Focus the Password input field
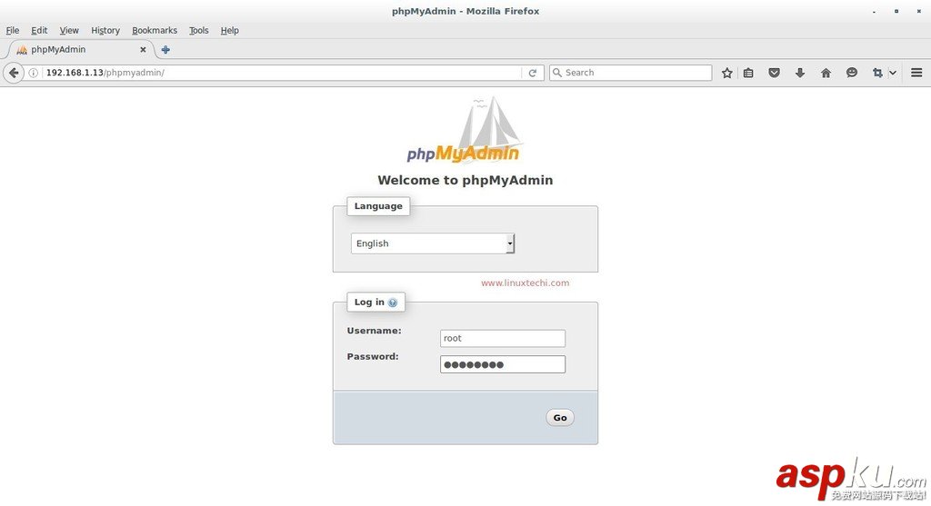The width and height of the screenshot is (931, 506). point(502,364)
